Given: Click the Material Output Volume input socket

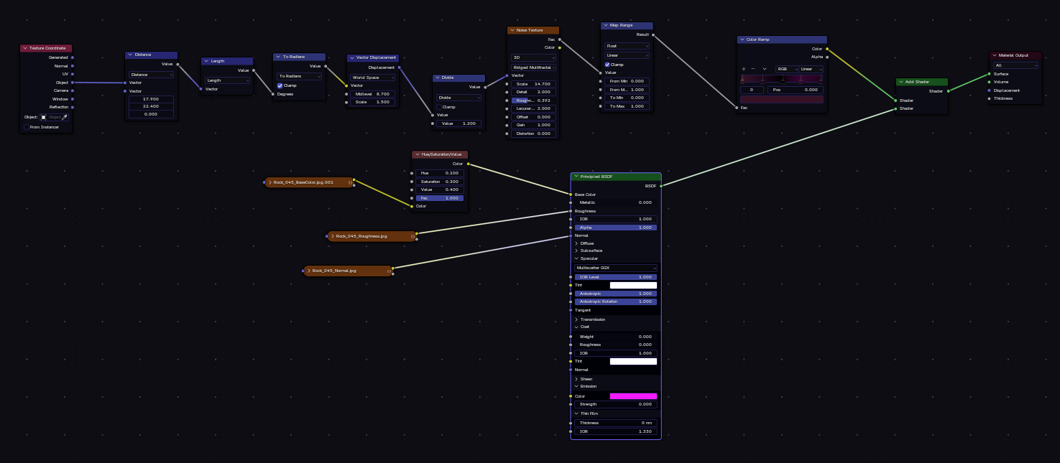Looking at the screenshot, I should [x=989, y=82].
